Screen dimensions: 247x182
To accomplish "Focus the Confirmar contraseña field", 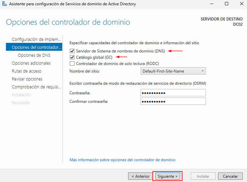I will [x=173, y=101].
